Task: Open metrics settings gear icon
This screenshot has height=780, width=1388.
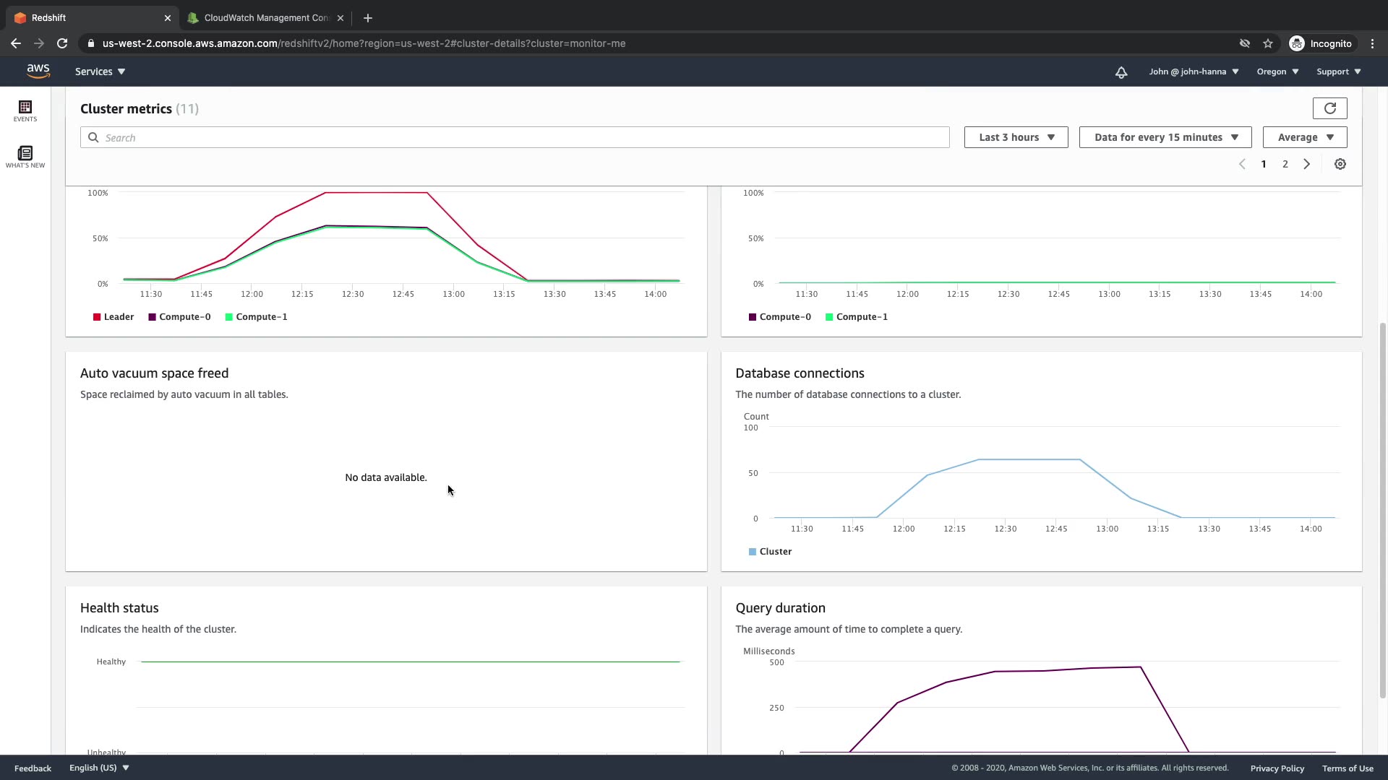Action: [1340, 164]
